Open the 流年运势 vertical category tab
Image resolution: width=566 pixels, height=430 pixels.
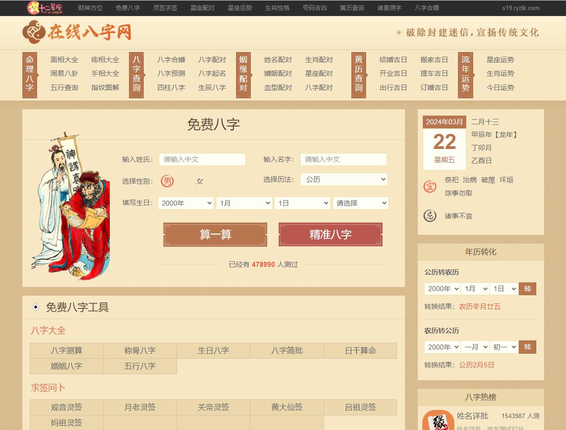click(465, 74)
